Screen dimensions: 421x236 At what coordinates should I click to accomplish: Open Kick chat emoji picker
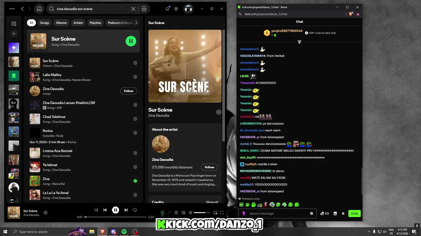311,213
